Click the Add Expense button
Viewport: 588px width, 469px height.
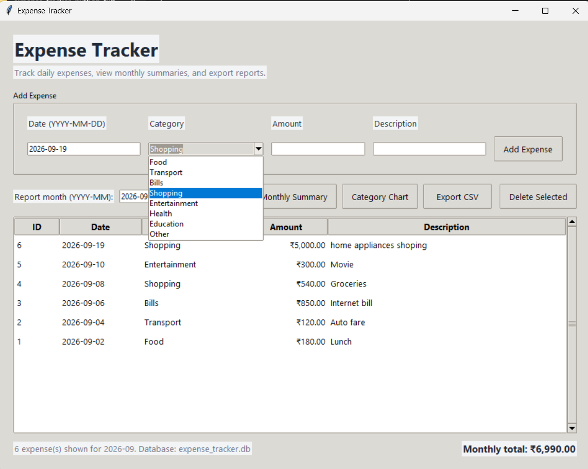528,149
